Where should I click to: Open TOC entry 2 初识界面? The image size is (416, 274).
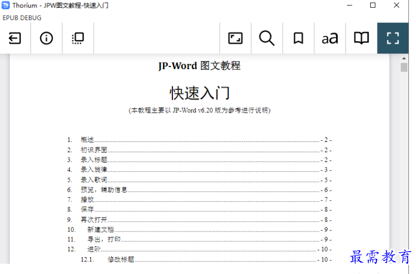coord(199,150)
